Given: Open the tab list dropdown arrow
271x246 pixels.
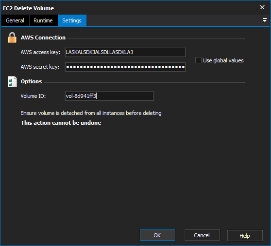Looking at the screenshot, I should 264,20.
